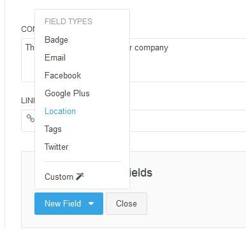Choose the Tags field type
The image size is (246, 232).
click(53, 129)
